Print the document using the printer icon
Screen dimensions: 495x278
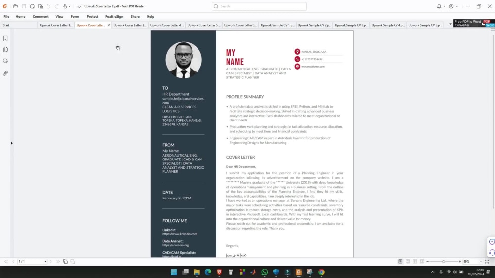(32, 6)
